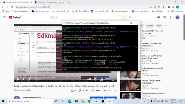Bookmark this page with the star

pos(164,7)
